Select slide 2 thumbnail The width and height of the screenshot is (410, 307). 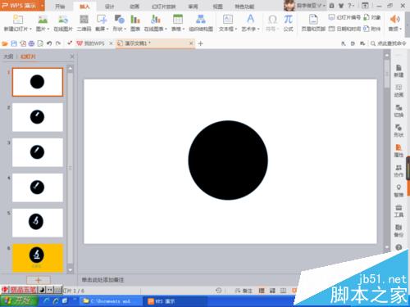(x=38, y=117)
